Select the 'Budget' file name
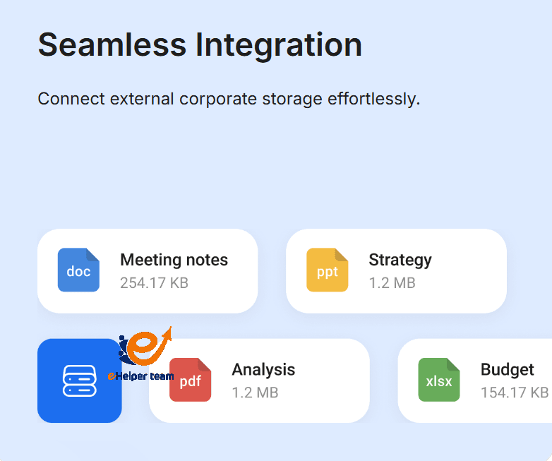Screen dimensions: 552x461 (x=507, y=369)
